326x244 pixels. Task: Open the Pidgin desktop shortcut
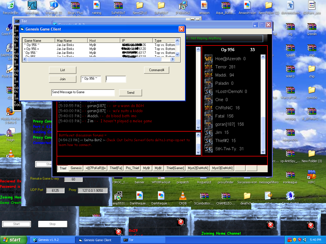tap(10, 133)
